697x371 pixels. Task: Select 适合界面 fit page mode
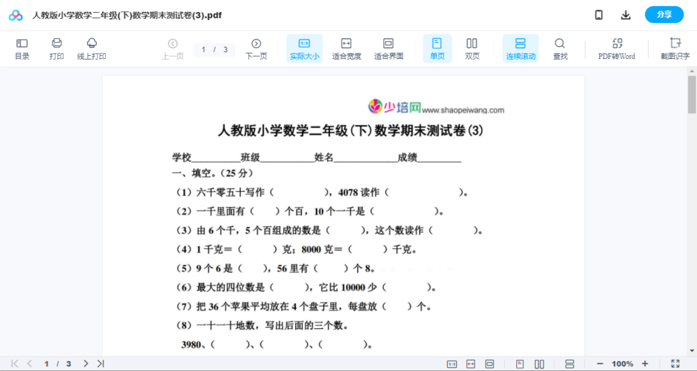tap(389, 48)
